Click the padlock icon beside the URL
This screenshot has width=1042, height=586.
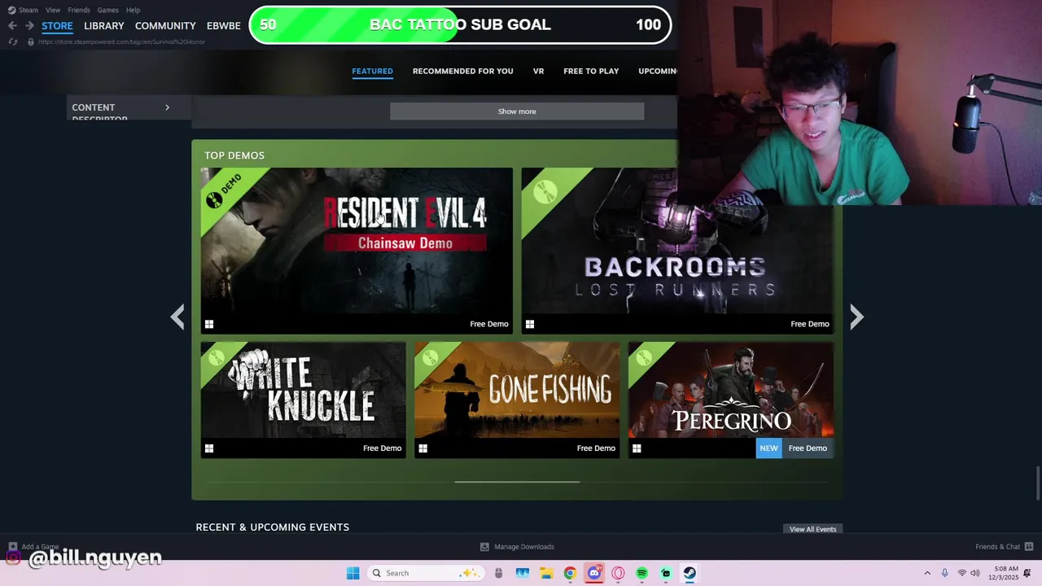pyautogui.click(x=31, y=42)
